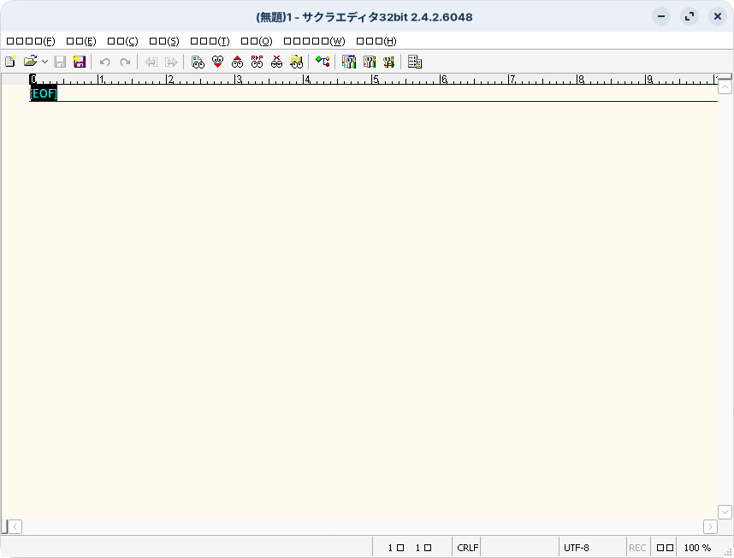This screenshot has width=734, height=558.
Task: Click the horizontal scrollbar right arrow button
Action: [710, 526]
